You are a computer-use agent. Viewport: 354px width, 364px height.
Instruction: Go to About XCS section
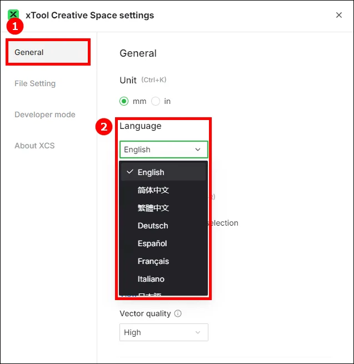34,146
